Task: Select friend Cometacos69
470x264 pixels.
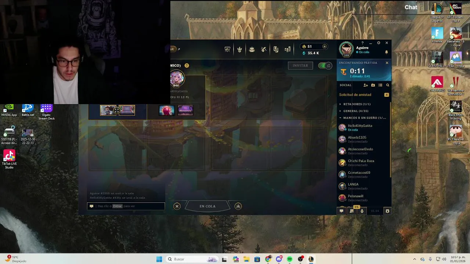Action: [363, 174]
